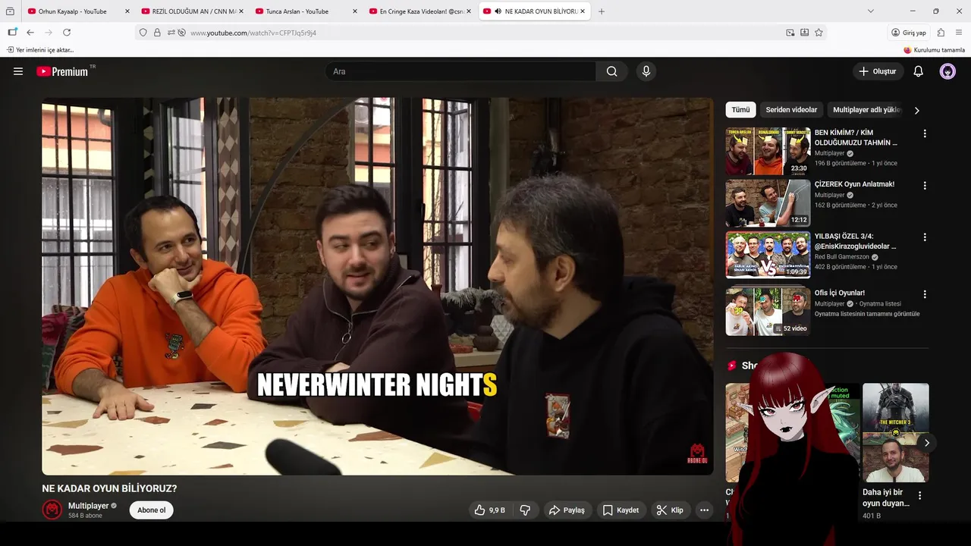Image resolution: width=971 pixels, height=546 pixels.
Task: Click the tracking protection shield icon
Action: click(x=143, y=33)
